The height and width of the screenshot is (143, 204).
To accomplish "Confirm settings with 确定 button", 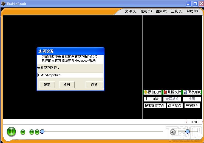I will (x=47, y=85).
